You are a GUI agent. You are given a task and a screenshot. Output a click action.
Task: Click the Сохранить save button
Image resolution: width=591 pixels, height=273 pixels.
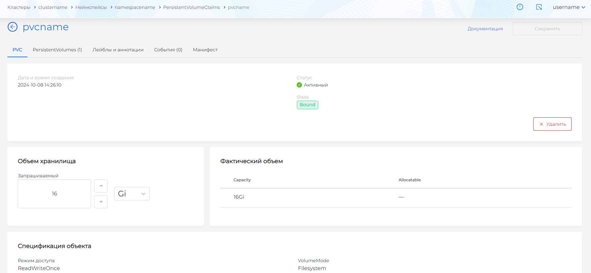[547, 29]
